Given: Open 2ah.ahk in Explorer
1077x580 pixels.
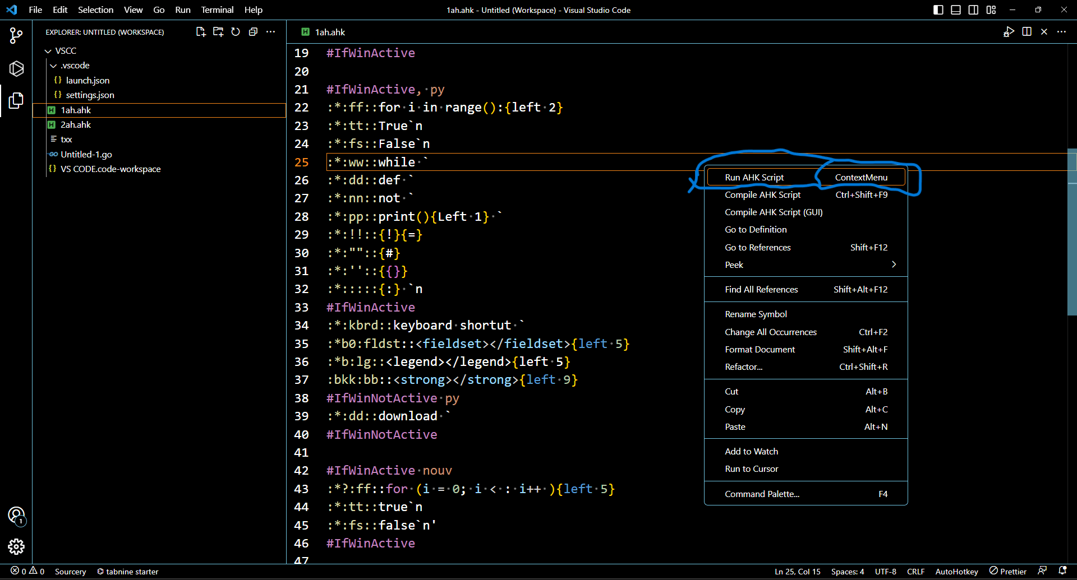Looking at the screenshot, I should [159, 124].
